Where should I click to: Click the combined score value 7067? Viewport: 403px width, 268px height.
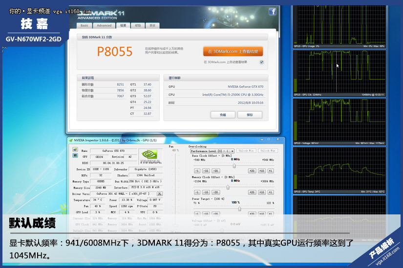pos(120,96)
